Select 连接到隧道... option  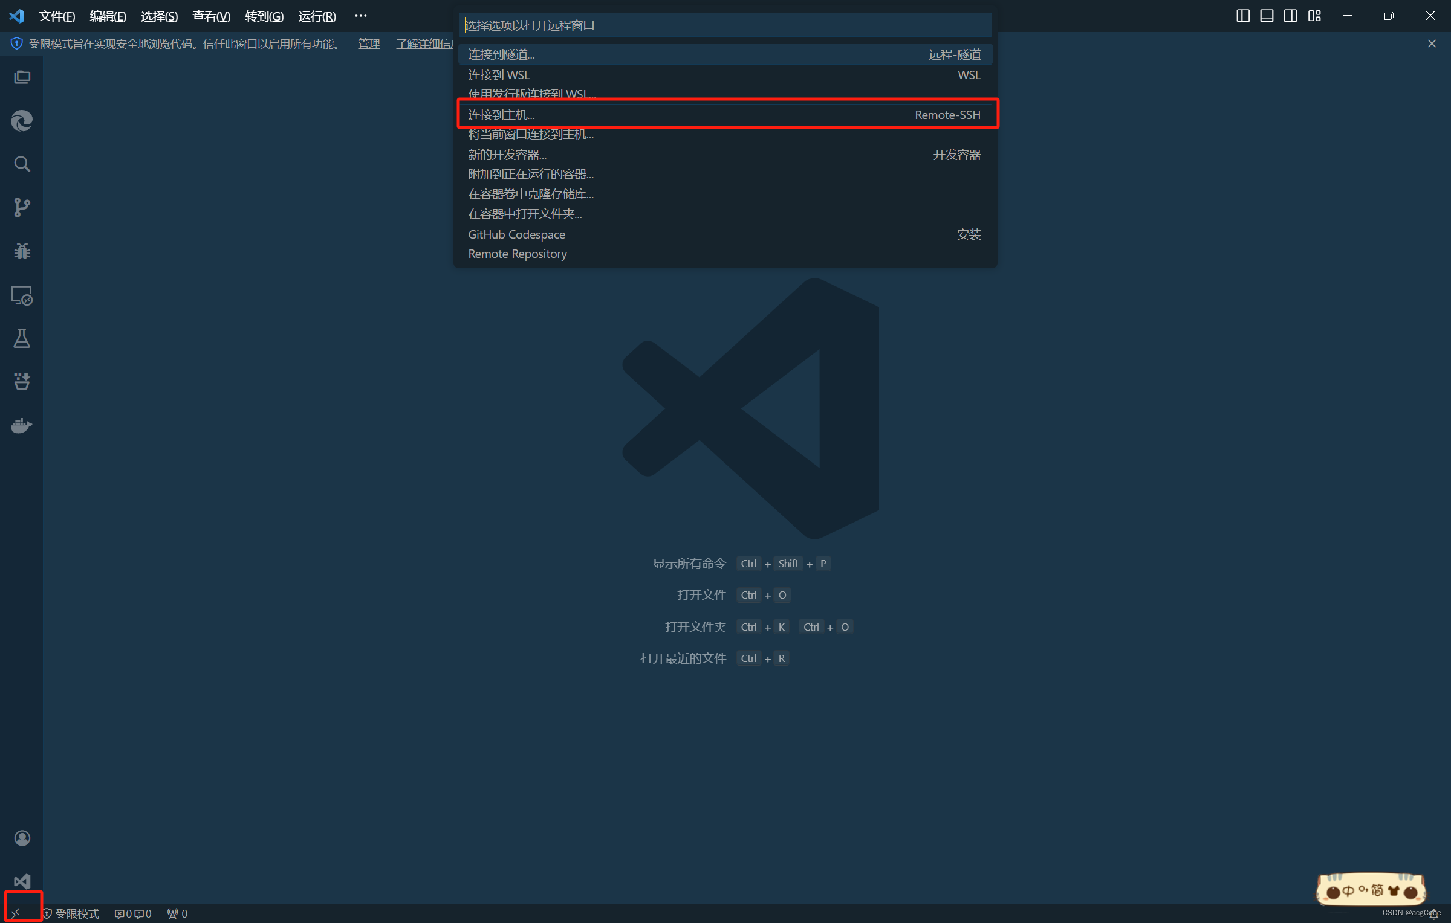[x=725, y=54]
